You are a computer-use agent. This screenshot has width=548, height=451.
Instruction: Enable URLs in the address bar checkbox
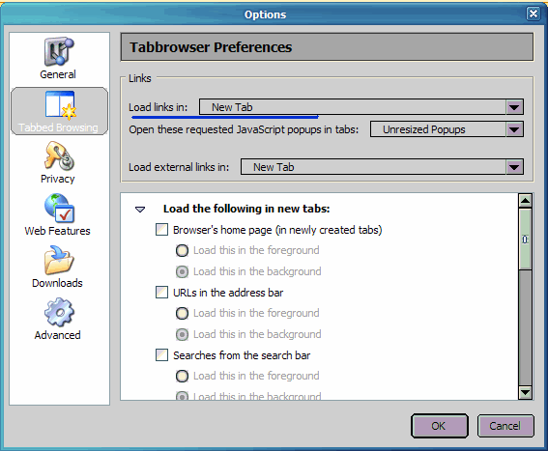(161, 292)
